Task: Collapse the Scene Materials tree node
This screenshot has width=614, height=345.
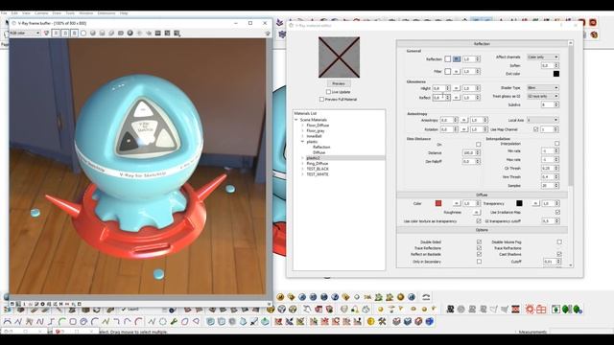Action: pyautogui.click(x=296, y=120)
